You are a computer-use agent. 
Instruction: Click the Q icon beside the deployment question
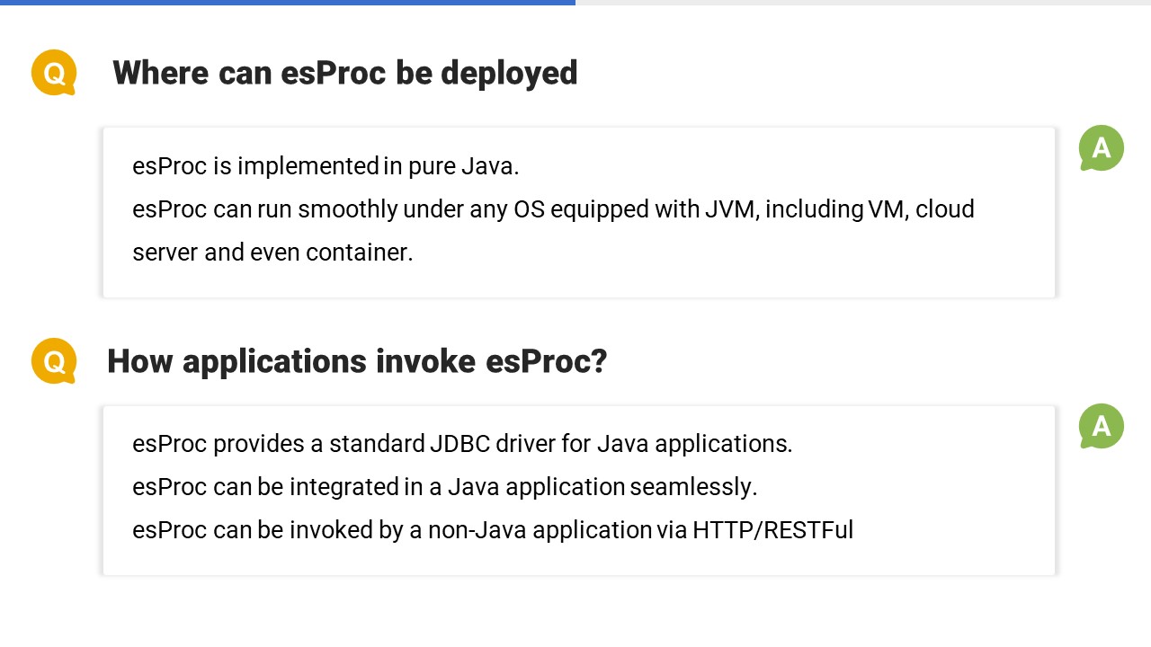[x=54, y=73]
